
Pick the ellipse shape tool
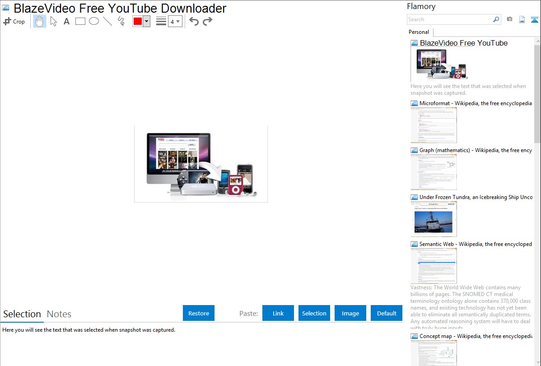coord(94,21)
